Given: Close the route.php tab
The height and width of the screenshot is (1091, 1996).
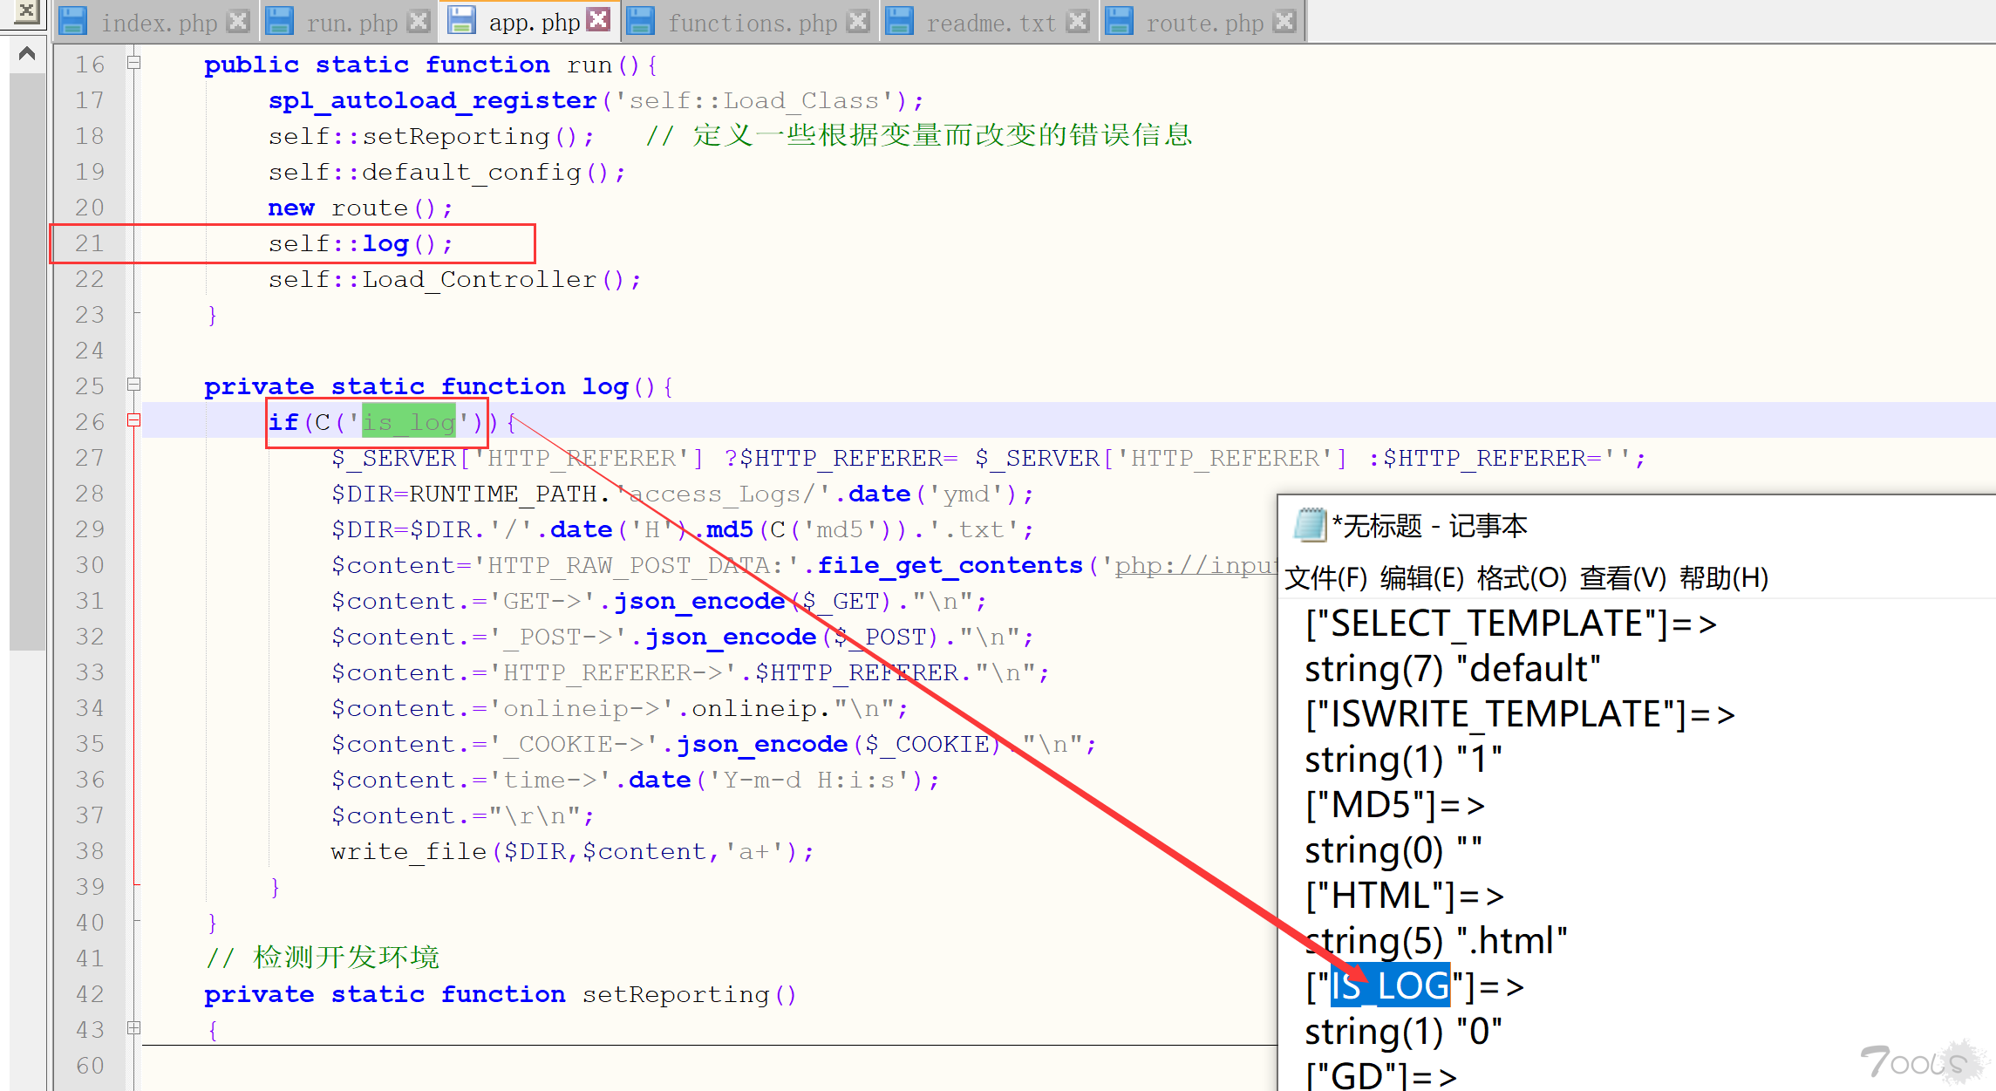Looking at the screenshot, I should (x=1284, y=21).
